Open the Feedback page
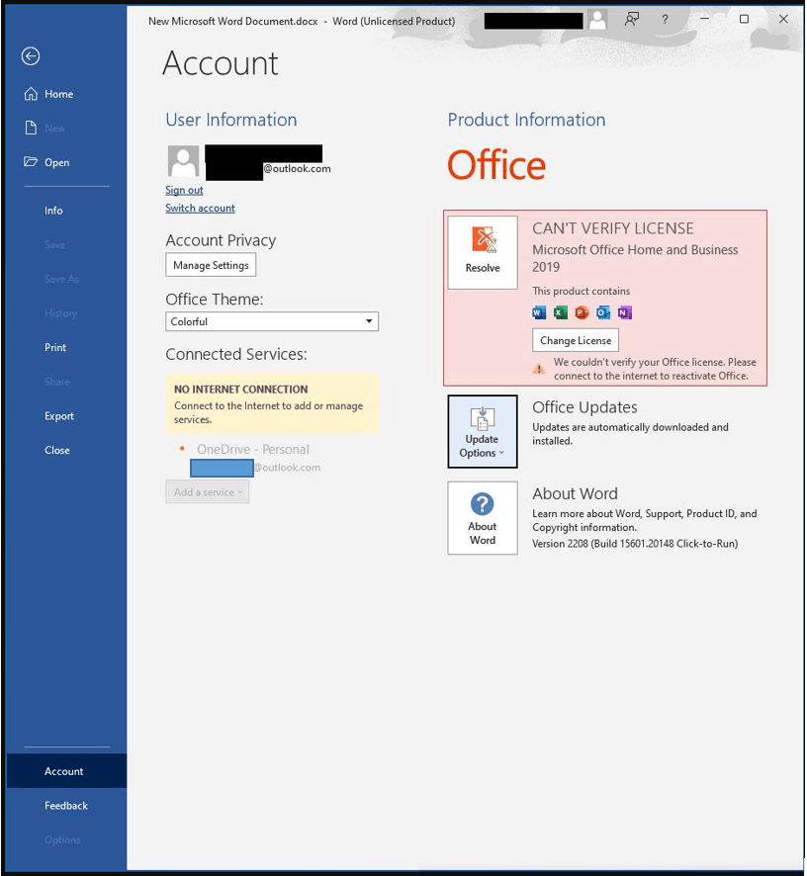 [x=66, y=806]
